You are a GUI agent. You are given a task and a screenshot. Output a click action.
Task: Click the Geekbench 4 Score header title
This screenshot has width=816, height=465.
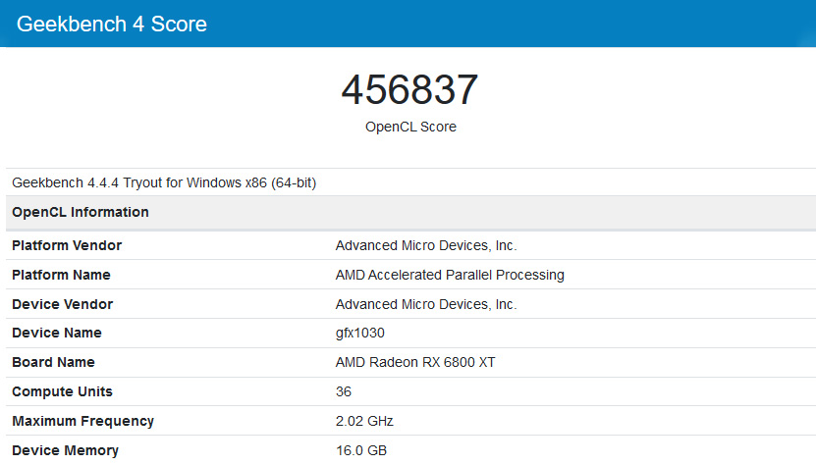click(x=112, y=24)
